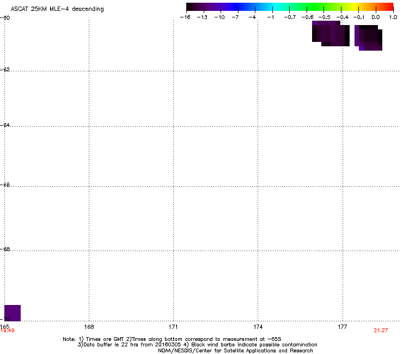Click the color bar label 1.0
This screenshot has width=403, height=354.
click(x=393, y=17)
